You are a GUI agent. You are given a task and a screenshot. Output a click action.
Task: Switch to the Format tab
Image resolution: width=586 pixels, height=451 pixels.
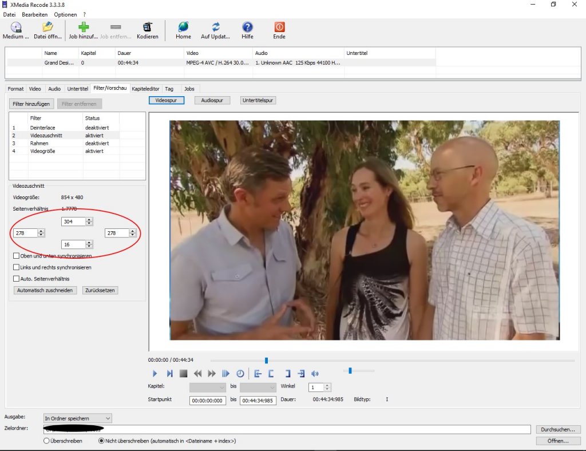(15, 89)
